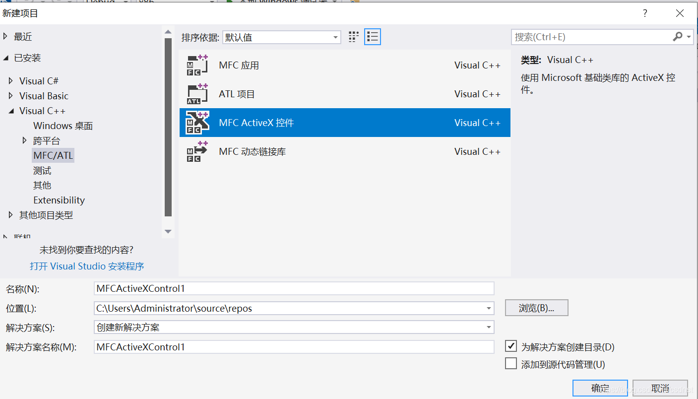
Task: Expand the 最近 node
Action: (5, 36)
